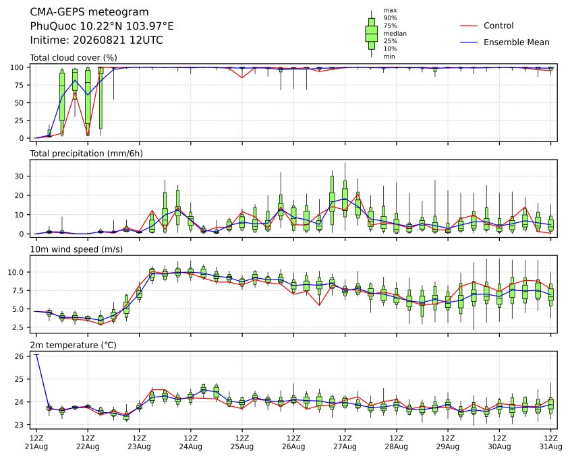Click the '75%' percentile legend label
The height and width of the screenshot is (458, 570).
(x=390, y=26)
